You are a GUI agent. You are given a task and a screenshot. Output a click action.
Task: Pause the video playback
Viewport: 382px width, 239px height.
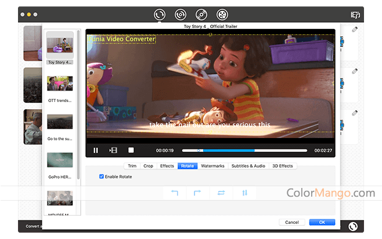pyautogui.click(x=96, y=150)
